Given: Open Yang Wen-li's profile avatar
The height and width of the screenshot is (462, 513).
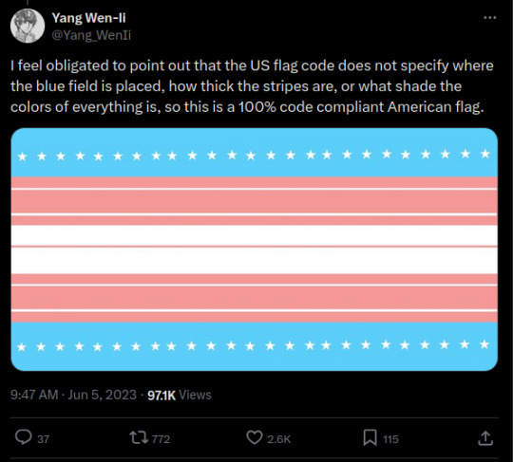Looking at the screenshot, I should coord(28,26).
